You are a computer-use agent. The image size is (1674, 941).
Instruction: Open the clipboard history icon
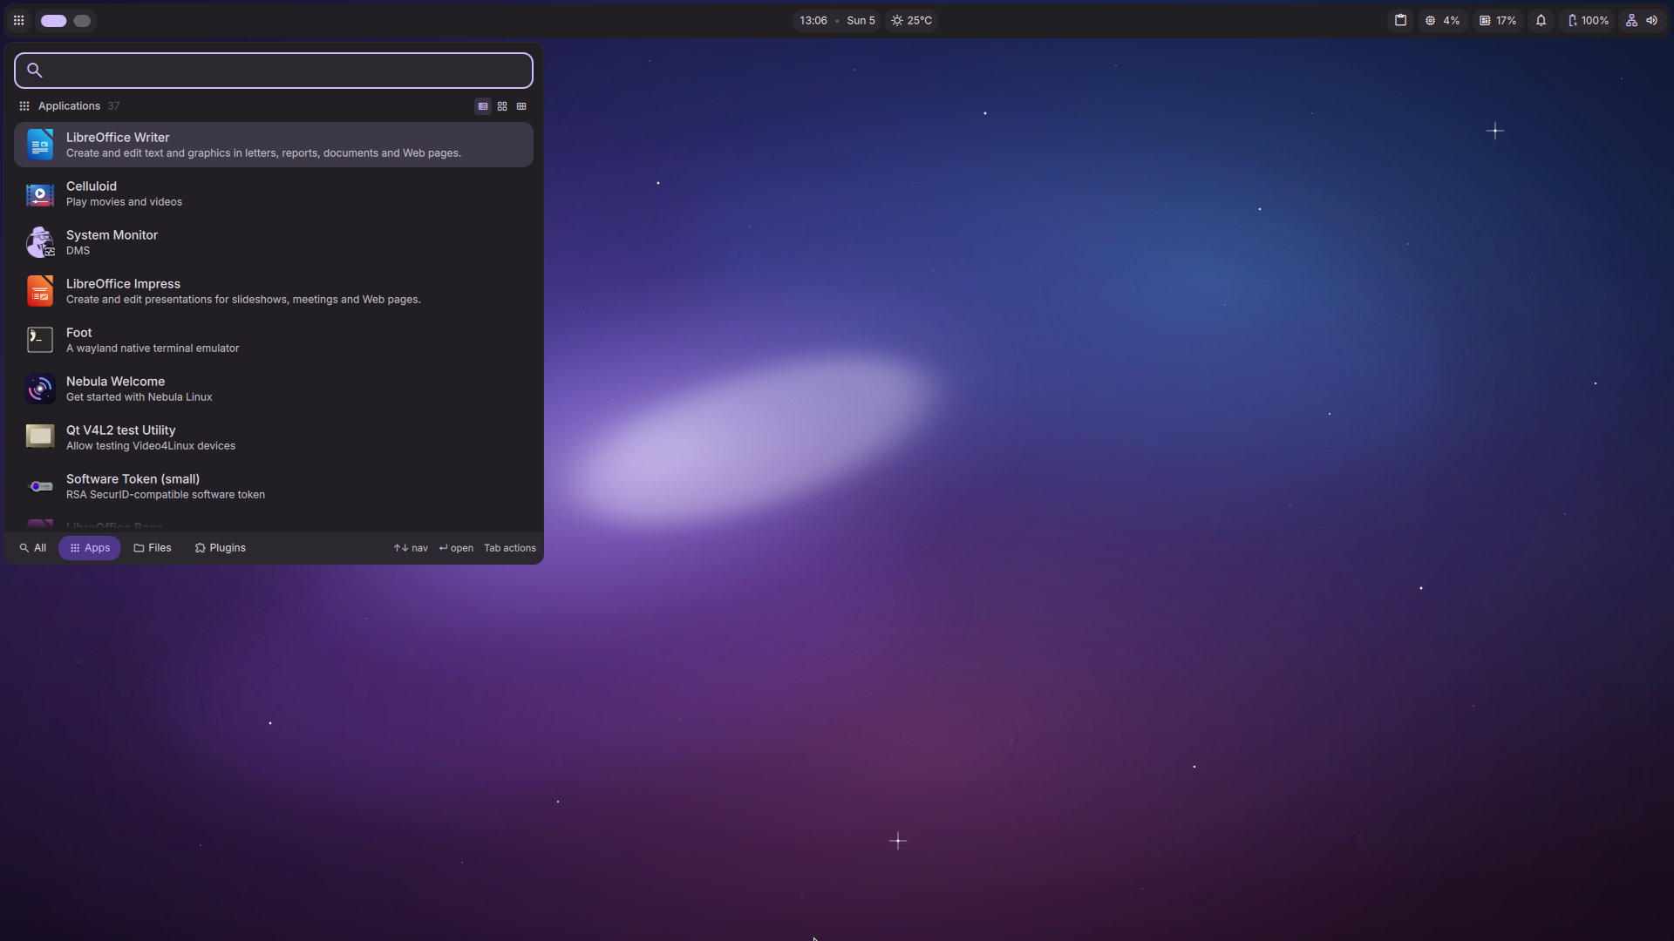click(x=1400, y=21)
